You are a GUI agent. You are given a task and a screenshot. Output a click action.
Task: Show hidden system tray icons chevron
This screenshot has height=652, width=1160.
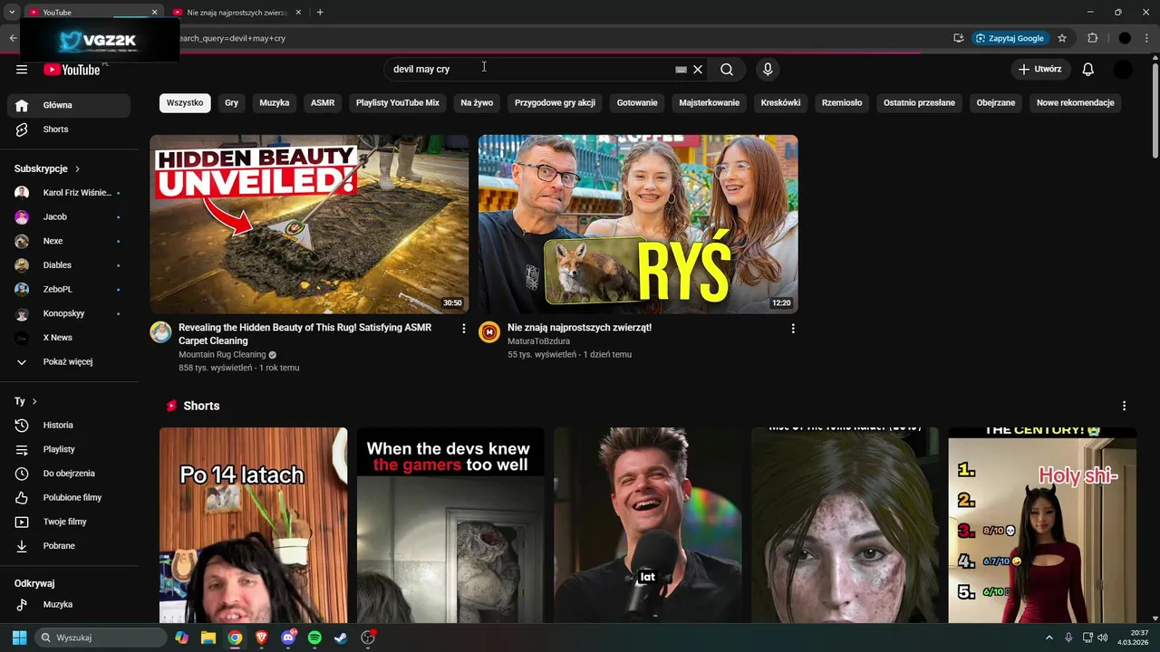1049,638
